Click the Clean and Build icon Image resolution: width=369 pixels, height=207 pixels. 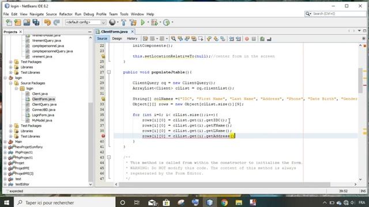pos(133,22)
